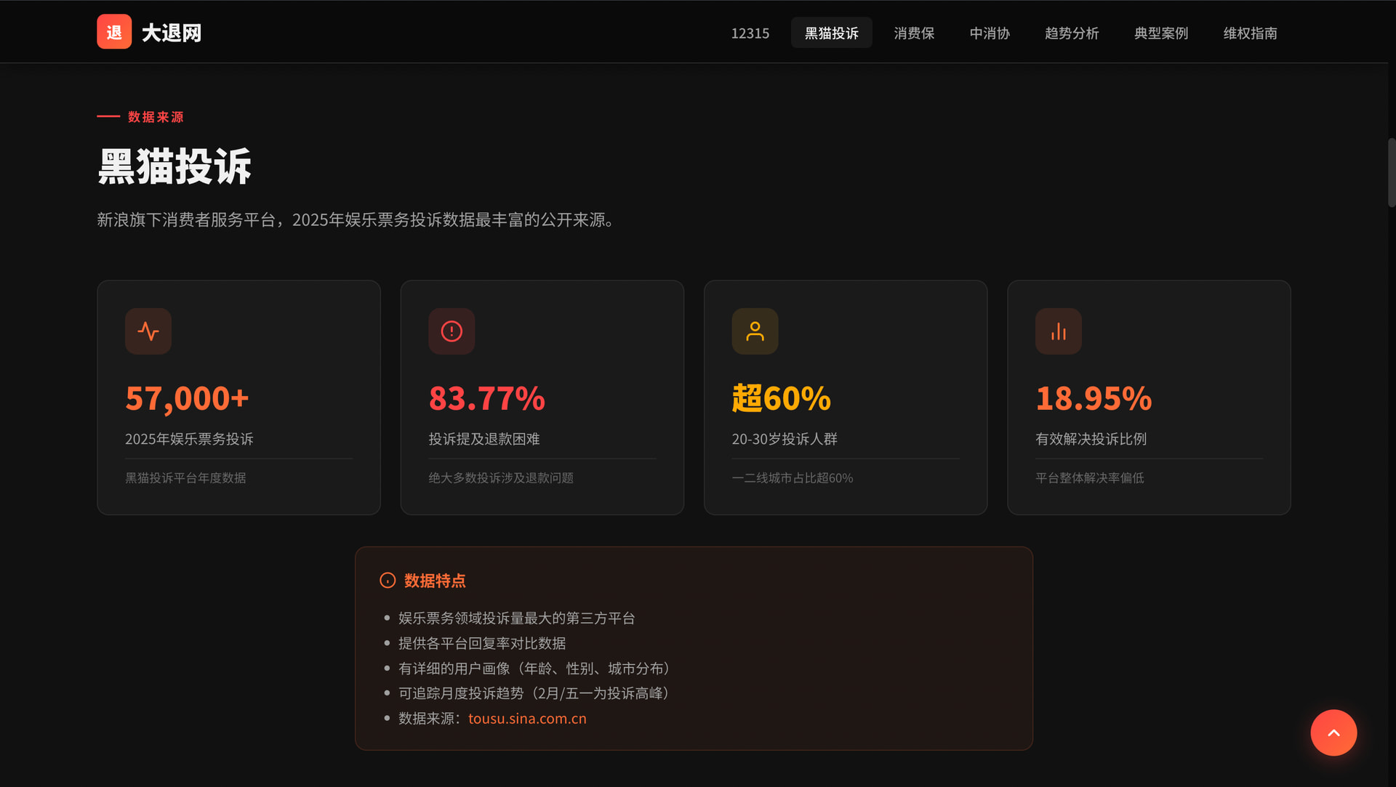The width and height of the screenshot is (1396, 787).
Task: Open the 12315 navigation tab
Action: click(x=750, y=33)
